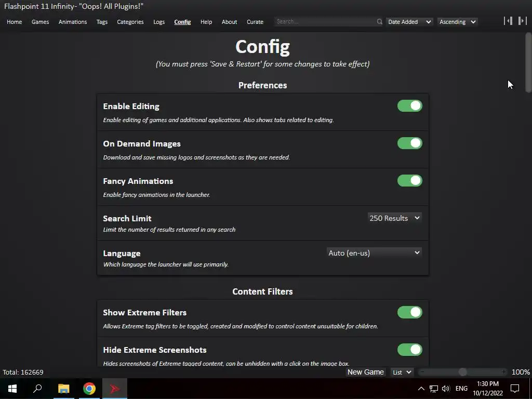Image resolution: width=532 pixels, height=399 pixels.
Task: Open the Categories tab
Action: 130,22
